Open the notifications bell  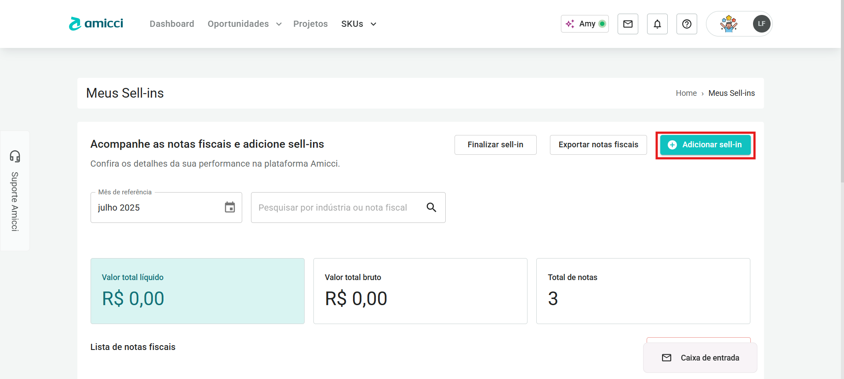tap(657, 24)
